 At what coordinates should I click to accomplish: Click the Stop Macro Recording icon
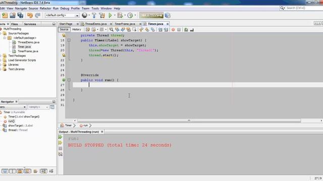tap(179, 30)
